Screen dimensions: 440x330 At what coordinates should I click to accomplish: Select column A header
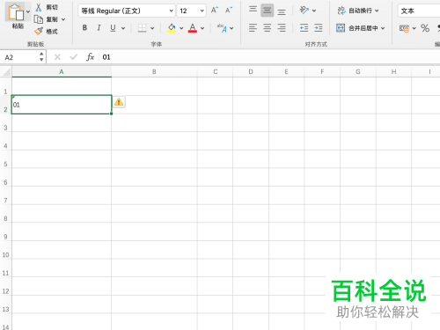tap(62, 72)
